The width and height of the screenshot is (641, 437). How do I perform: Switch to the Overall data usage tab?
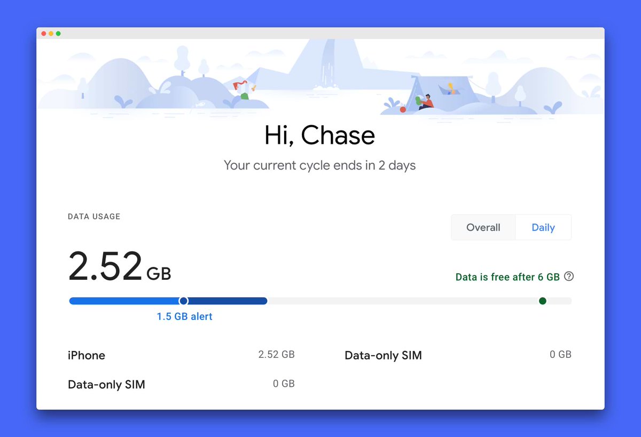pyautogui.click(x=483, y=227)
